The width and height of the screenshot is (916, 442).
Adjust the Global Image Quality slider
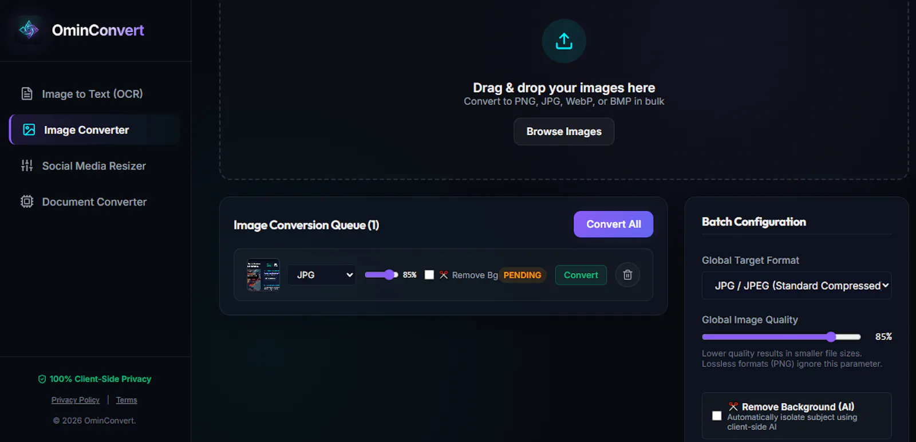tap(781, 337)
